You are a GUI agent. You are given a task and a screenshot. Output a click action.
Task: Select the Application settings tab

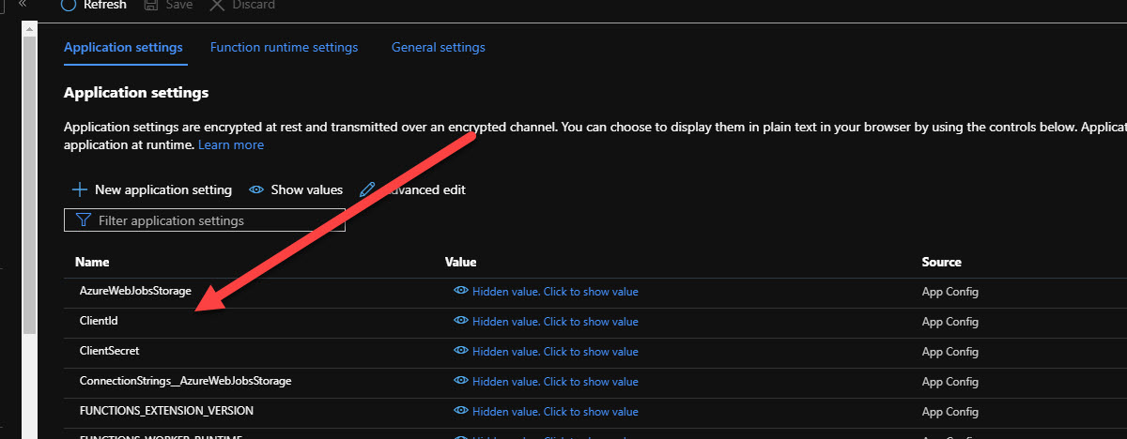(x=123, y=47)
